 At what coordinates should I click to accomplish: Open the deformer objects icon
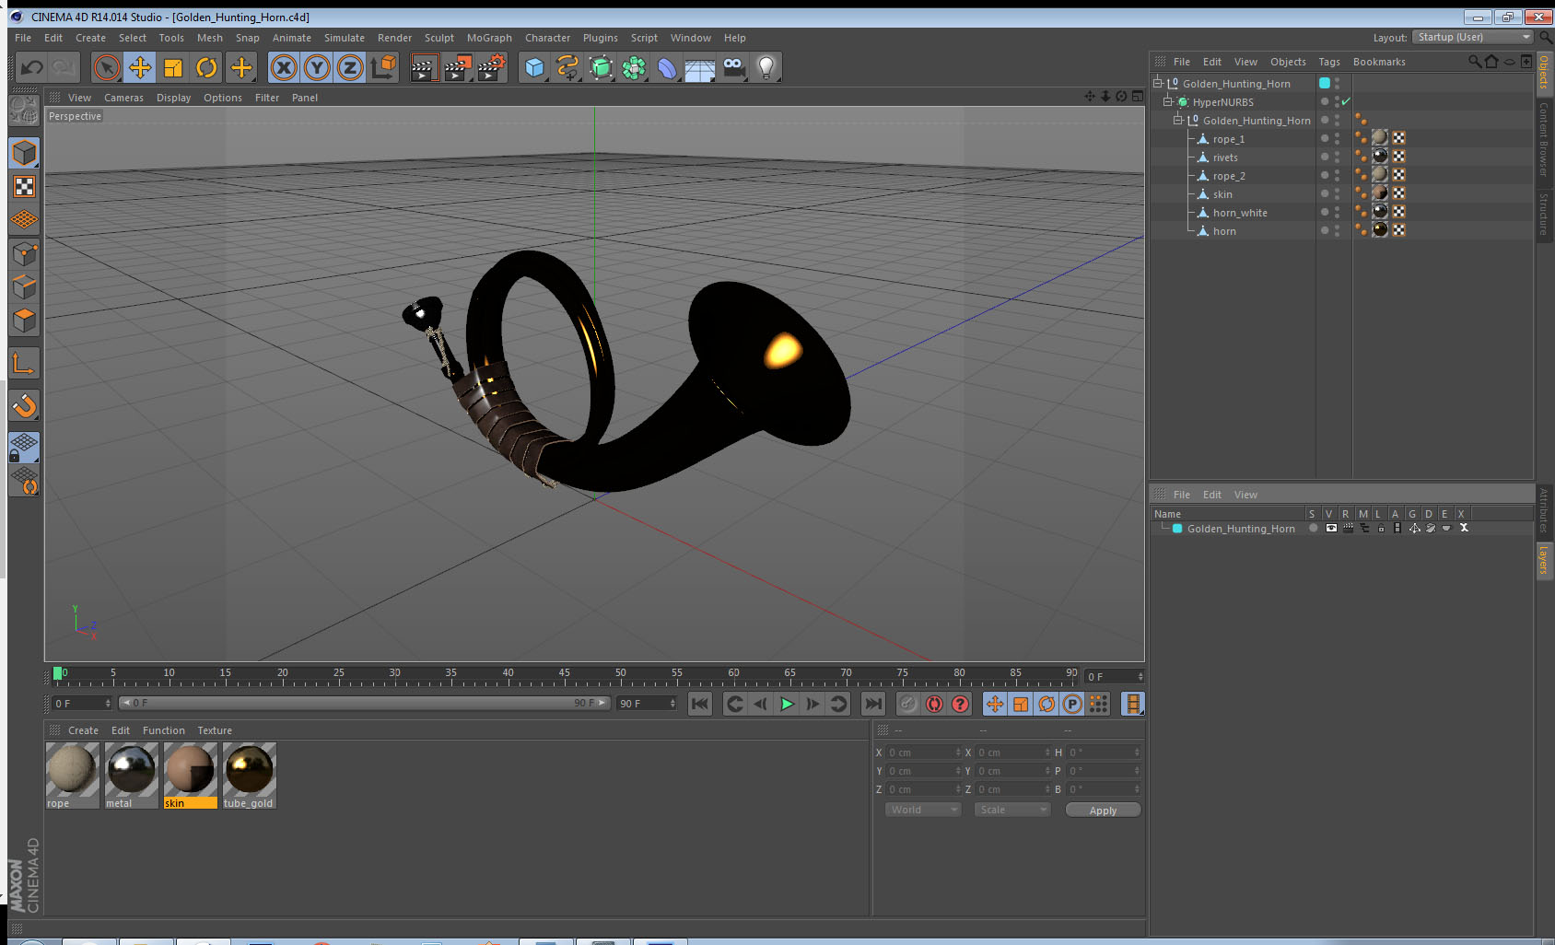[x=667, y=67]
